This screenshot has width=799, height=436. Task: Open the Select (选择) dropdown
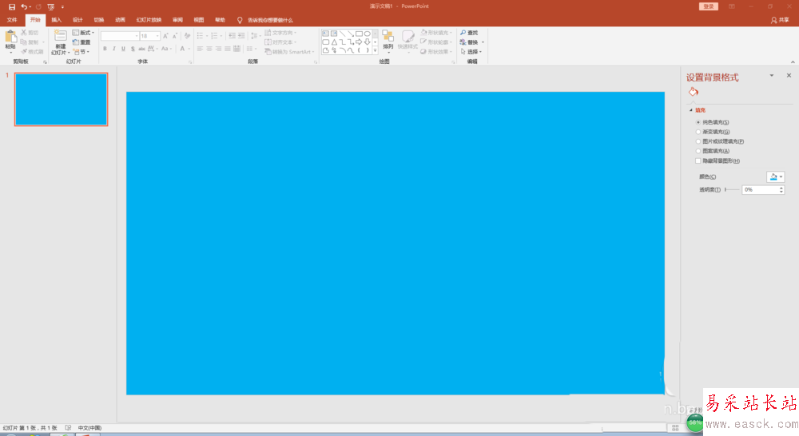click(471, 52)
